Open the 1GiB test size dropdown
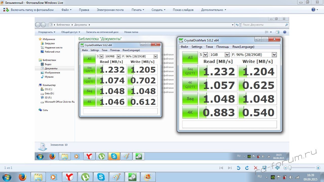The height and width of the screenshot is (182, 324). coord(219,55)
